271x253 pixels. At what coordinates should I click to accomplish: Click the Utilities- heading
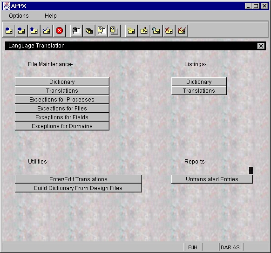point(38,162)
